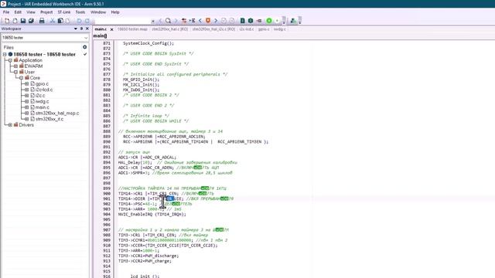Click the Toggle Breakpoint toolbar icon
Image resolution: width=495 pixels, height=278 pixels.
(x=259, y=21)
